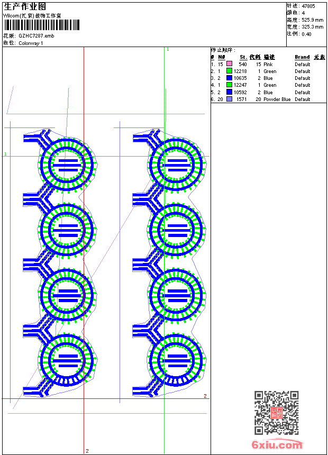Select the Blue swatch in the 10635 stitch row
Viewport: 328px width, 455px height.
point(229,78)
